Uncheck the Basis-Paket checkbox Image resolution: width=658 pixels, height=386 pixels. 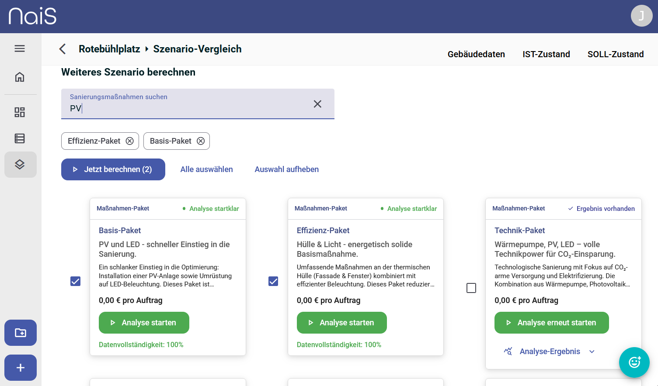(x=76, y=281)
